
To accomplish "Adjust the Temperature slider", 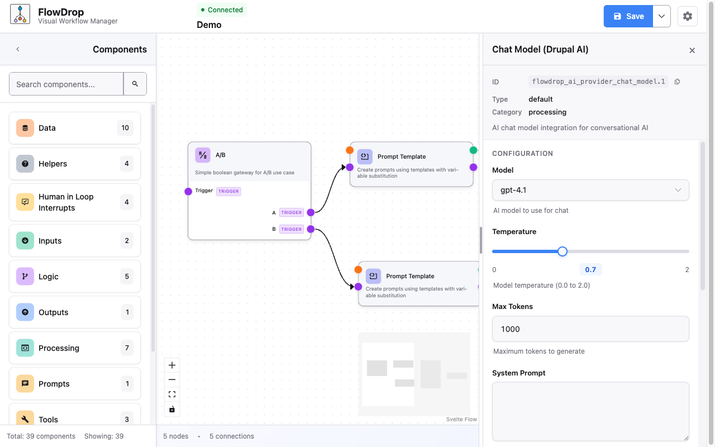I will pyautogui.click(x=562, y=251).
